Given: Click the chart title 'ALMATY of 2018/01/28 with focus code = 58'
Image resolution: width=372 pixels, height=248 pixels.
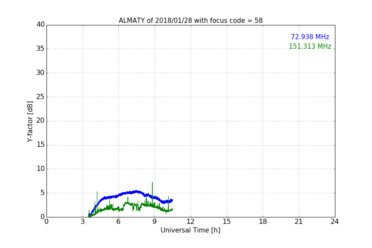Looking at the screenshot, I should 190,21.
